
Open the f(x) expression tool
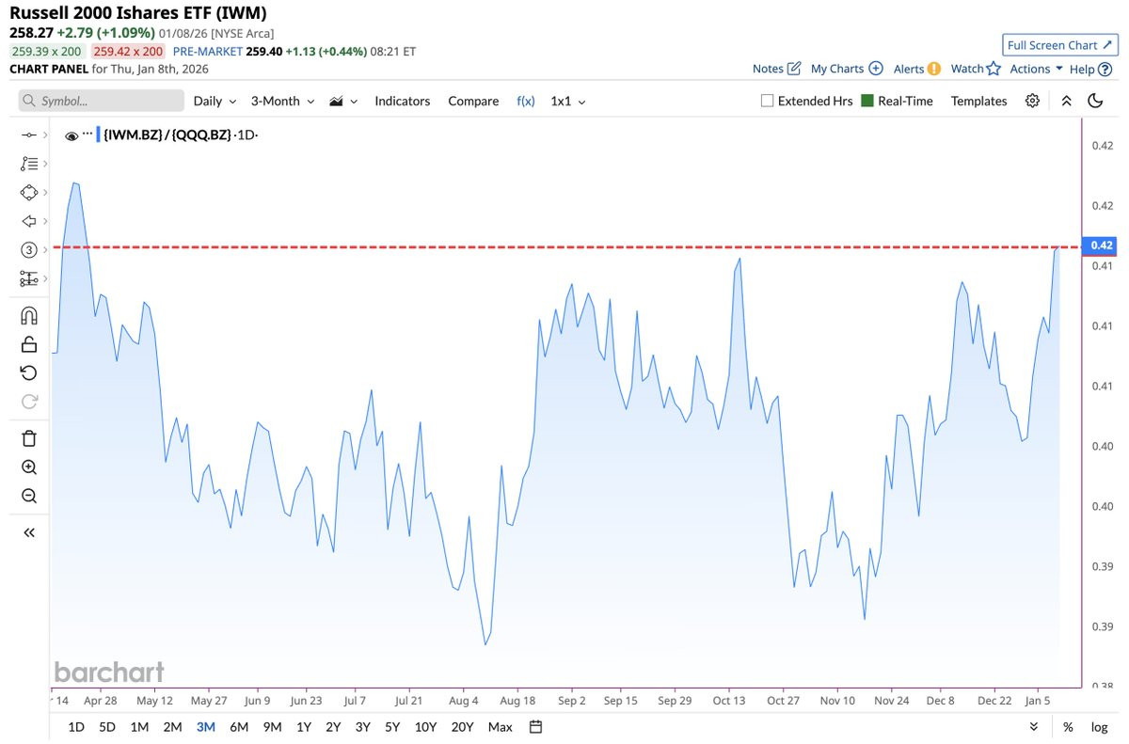tap(526, 101)
